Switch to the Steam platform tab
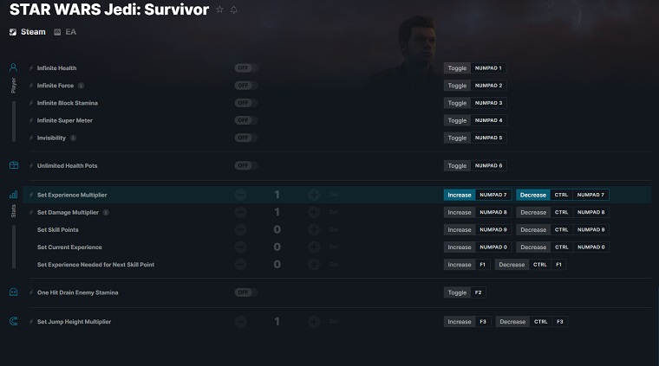 (x=28, y=32)
